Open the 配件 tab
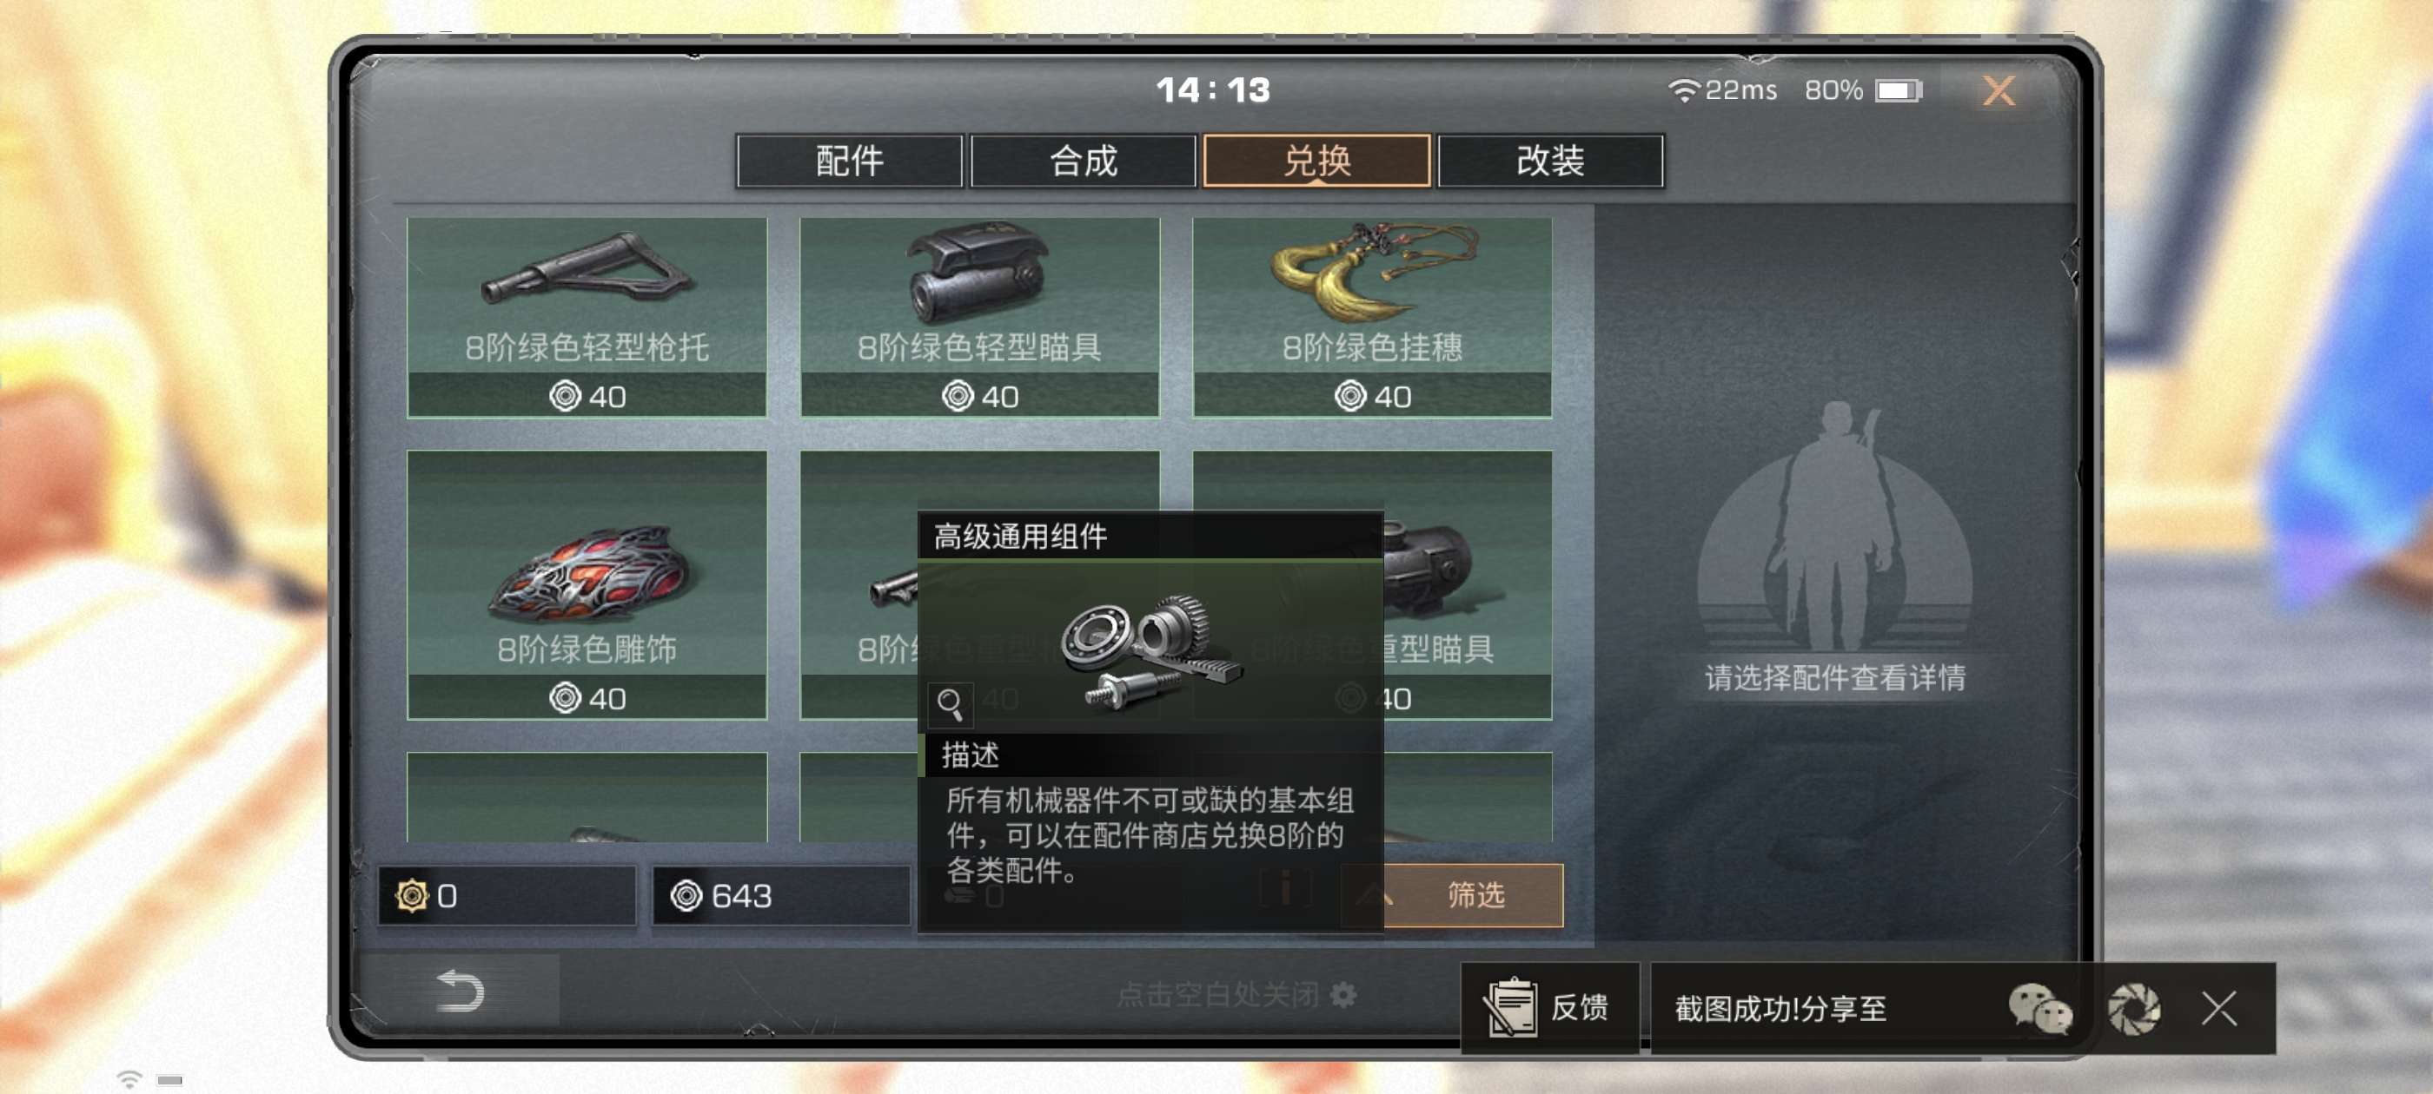The image size is (2433, 1094). pyautogui.click(x=849, y=161)
